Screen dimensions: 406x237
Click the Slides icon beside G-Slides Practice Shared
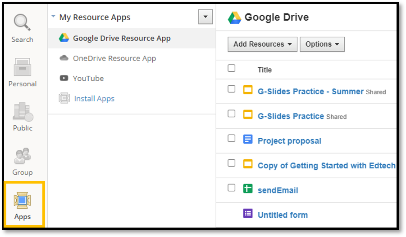pyautogui.click(x=248, y=114)
